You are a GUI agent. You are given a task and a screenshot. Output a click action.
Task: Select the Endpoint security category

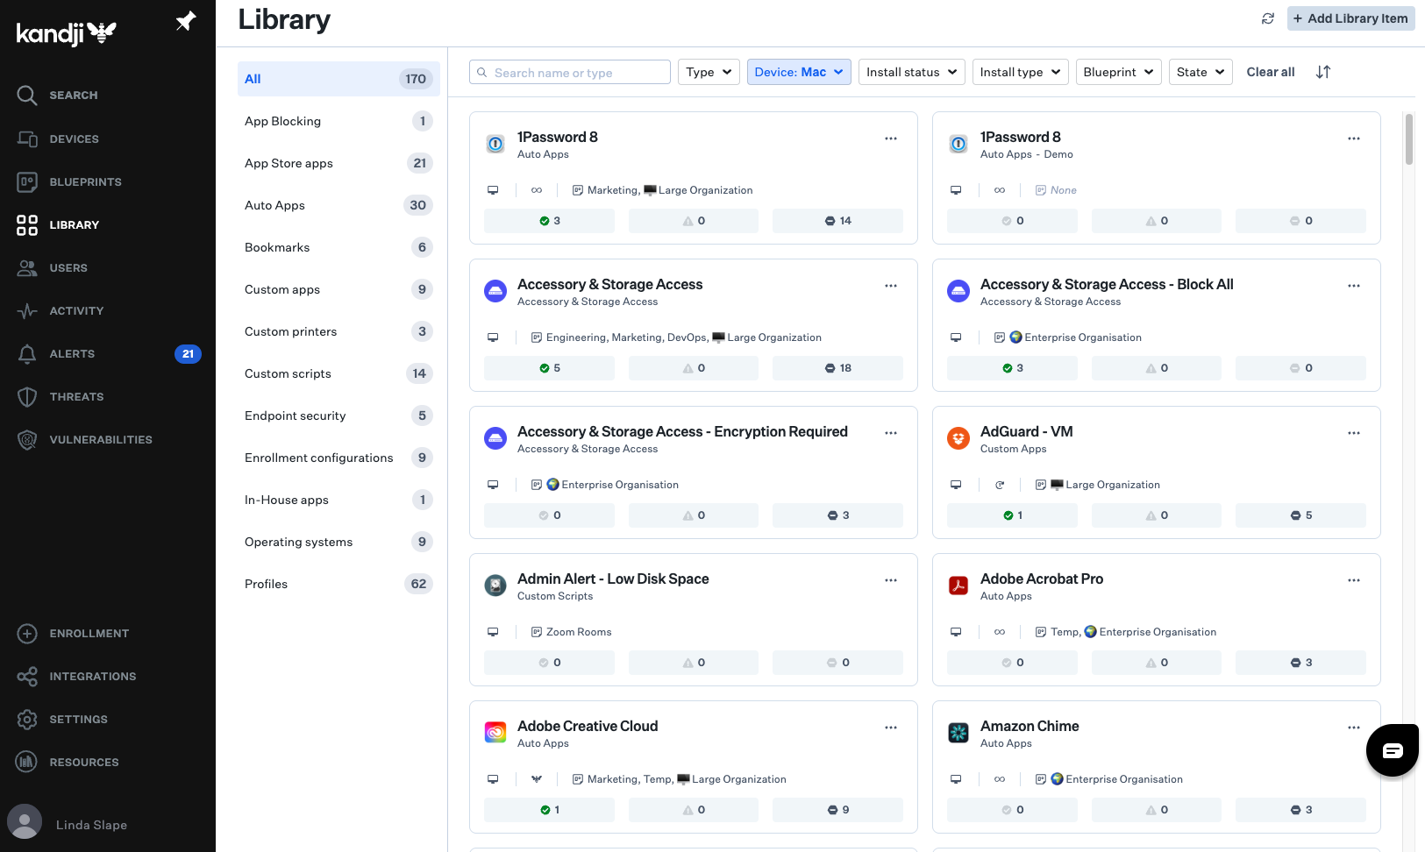[338, 415]
